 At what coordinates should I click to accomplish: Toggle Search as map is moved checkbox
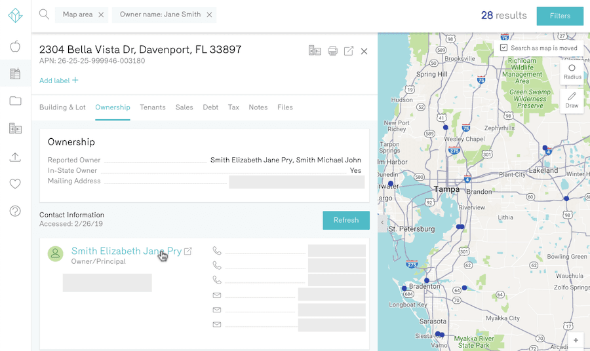pos(503,48)
